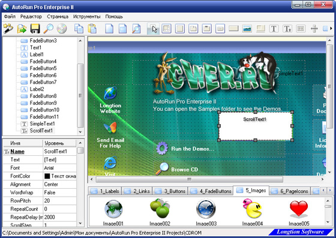Click the Run the Demos gear icon
This screenshot has height=238, width=336.
click(162, 148)
